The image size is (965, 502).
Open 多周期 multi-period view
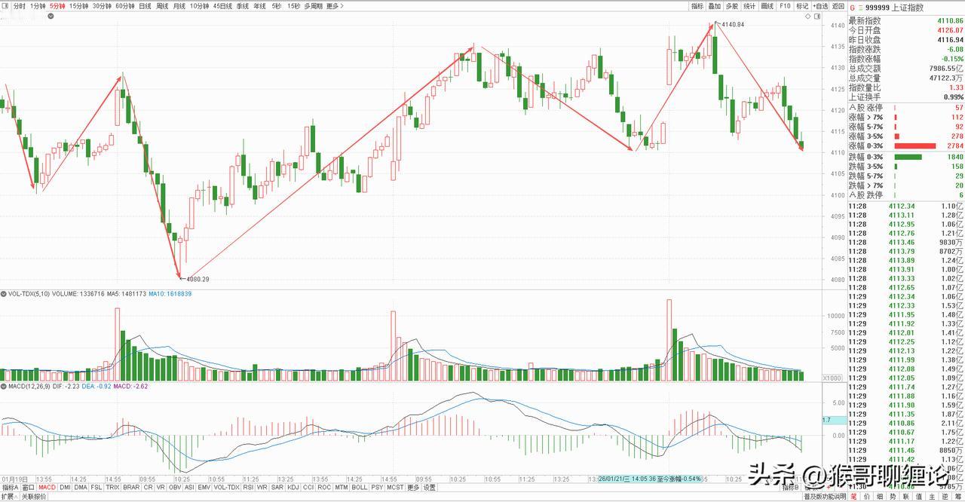pyautogui.click(x=314, y=5)
